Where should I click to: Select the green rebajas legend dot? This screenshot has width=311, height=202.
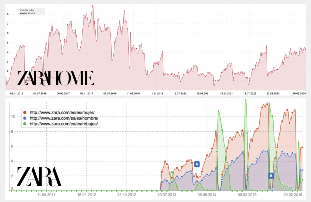click(25, 124)
